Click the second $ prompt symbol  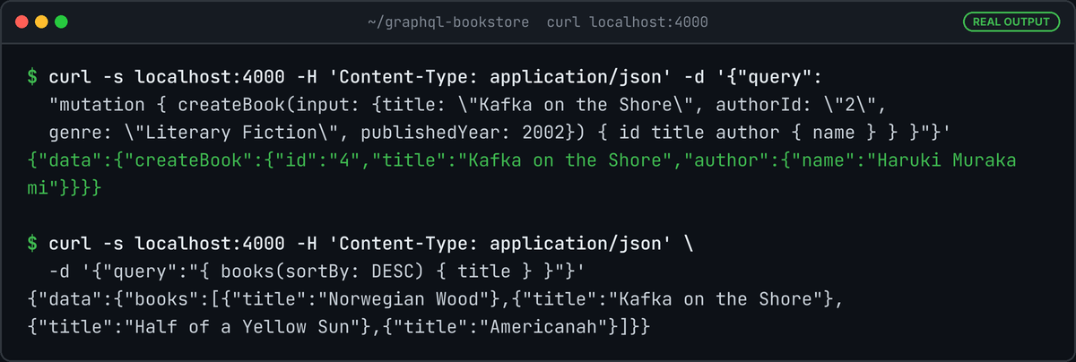pyautogui.click(x=33, y=243)
